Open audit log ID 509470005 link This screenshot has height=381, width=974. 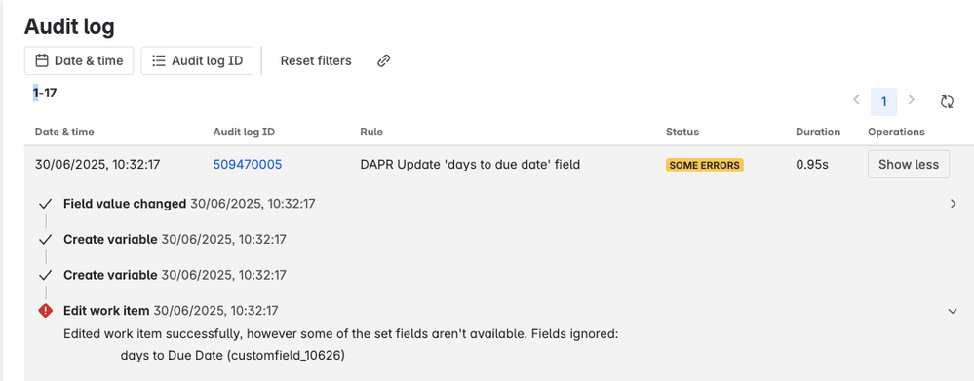point(248,165)
